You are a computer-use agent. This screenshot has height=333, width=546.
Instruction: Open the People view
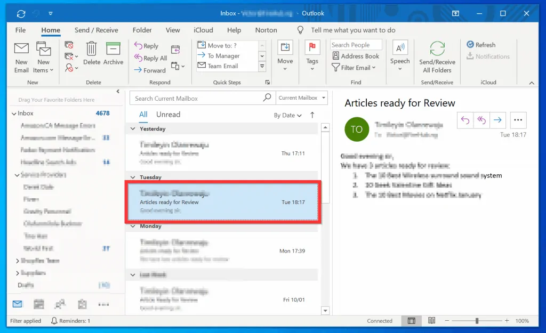pos(60,303)
